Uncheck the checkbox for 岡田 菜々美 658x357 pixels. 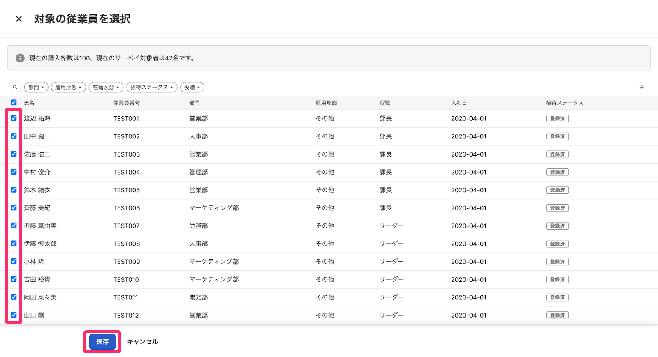point(14,297)
